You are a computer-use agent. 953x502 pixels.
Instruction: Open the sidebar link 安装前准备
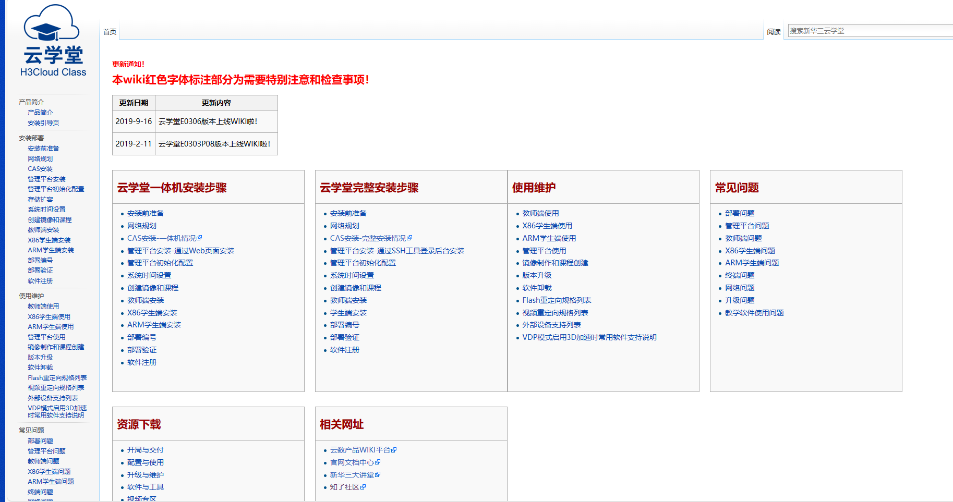click(43, 149)
